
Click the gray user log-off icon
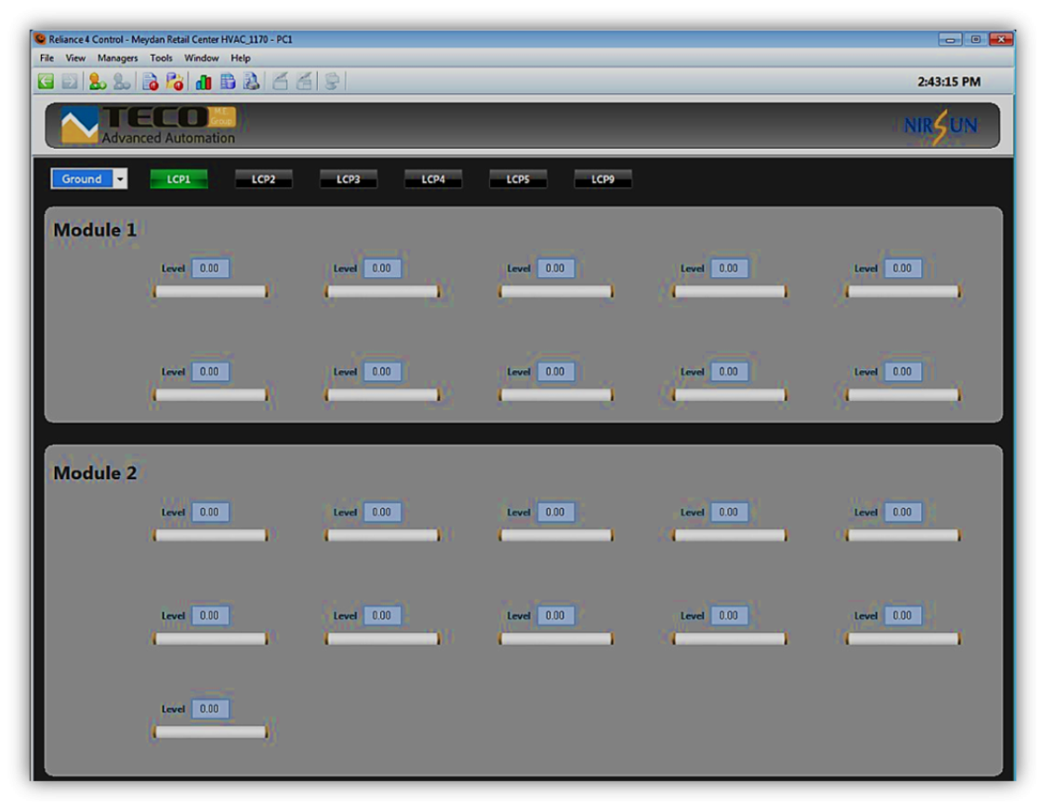122,82
